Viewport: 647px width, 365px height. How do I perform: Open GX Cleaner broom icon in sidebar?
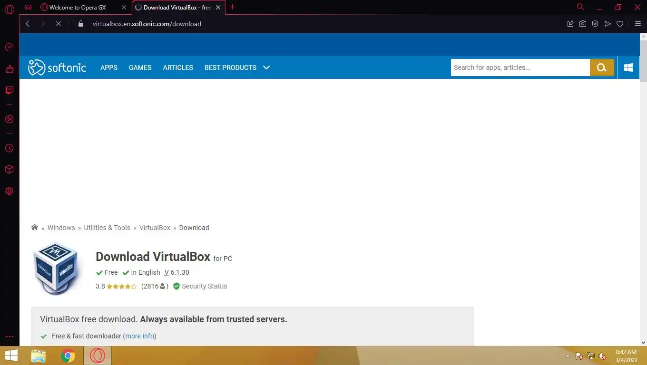point(9,69)
